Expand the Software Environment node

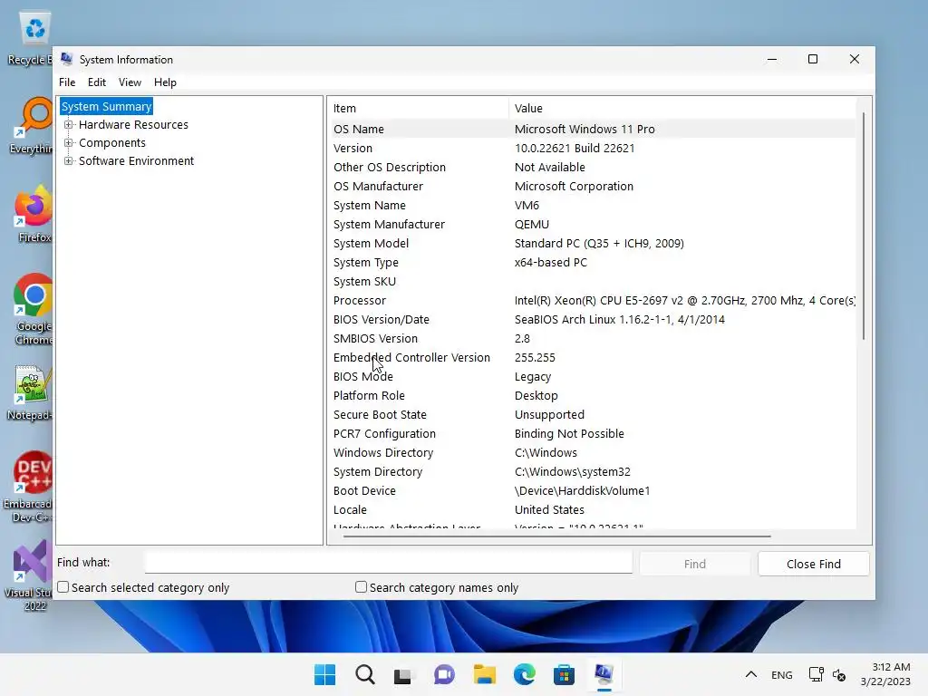[x=69, y=161]
